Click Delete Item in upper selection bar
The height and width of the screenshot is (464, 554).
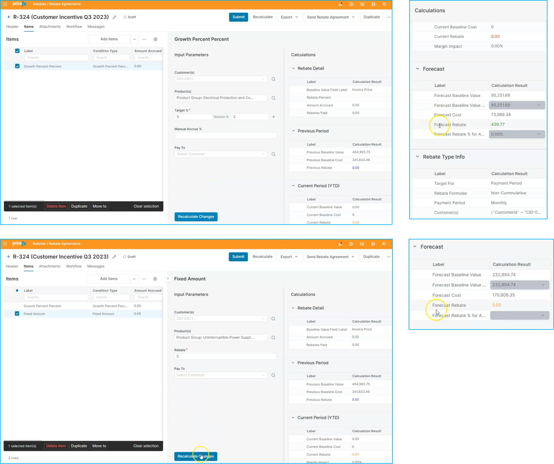click(56, 206)
